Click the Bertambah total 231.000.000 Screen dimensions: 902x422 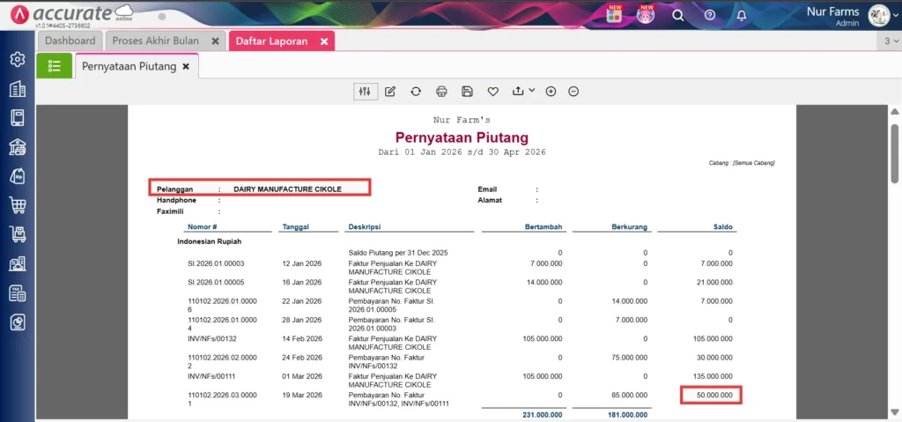pos(542,415)
